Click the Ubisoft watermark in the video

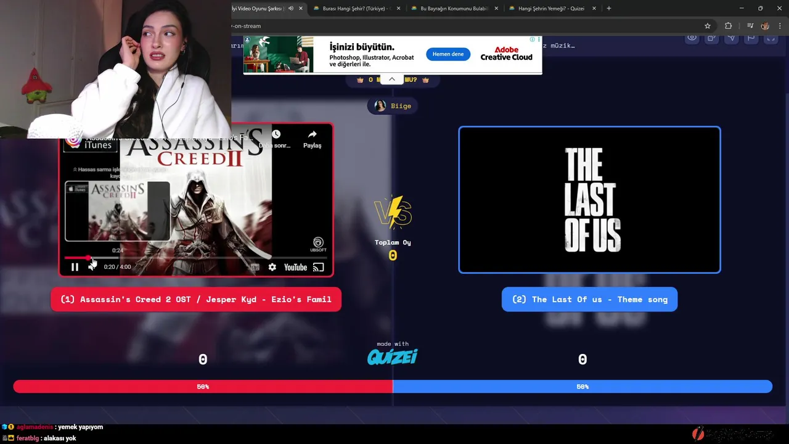[318, 245]
